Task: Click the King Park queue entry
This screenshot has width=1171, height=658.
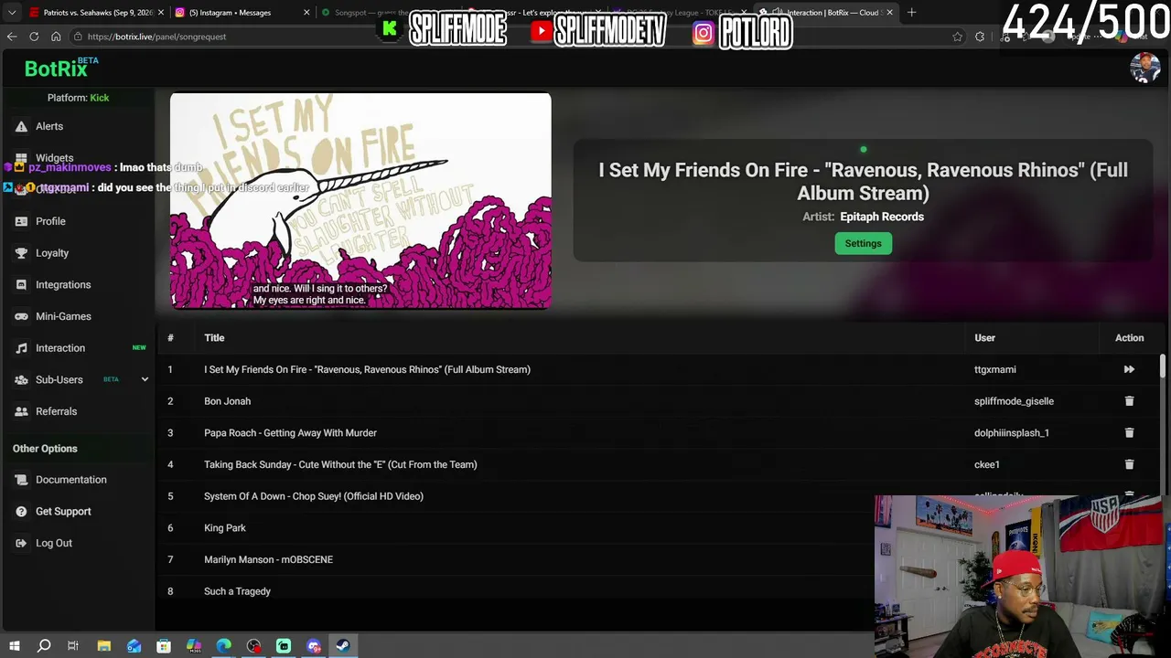Action: [225, 528]
